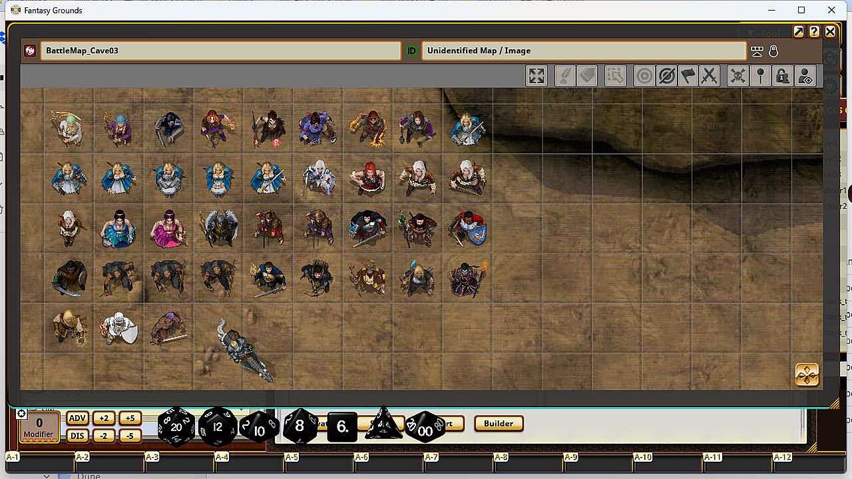This screenshot has height=479, width=852.
Task: Click the Builder button
Action: [x=499, y=424]
